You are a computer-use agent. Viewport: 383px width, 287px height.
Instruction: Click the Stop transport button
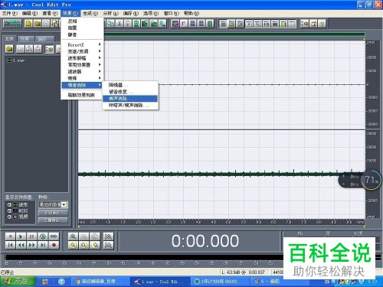pyautogui.click(x=11, y=236)
